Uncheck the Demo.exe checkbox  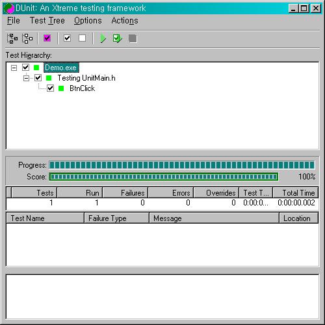(x=25, y=68)
